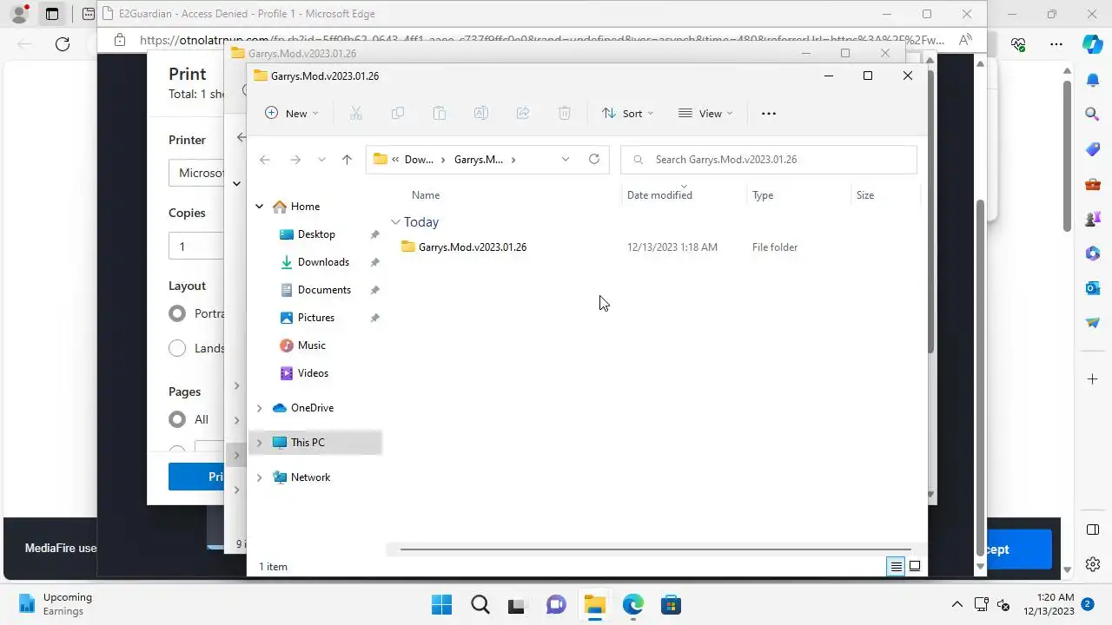The image size is (1112, 625).
Task: Switch to details view layout icon
Action: [895, 567]
